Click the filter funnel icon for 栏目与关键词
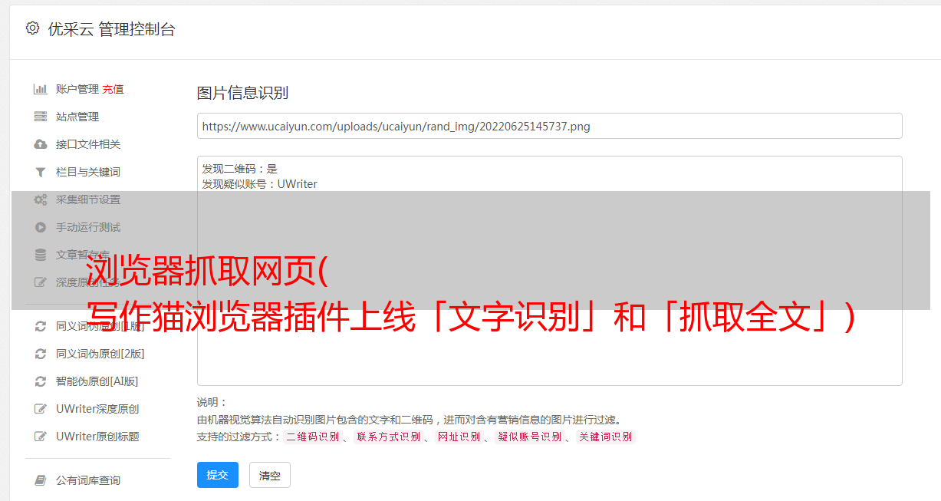 click(x=41, y=172)
